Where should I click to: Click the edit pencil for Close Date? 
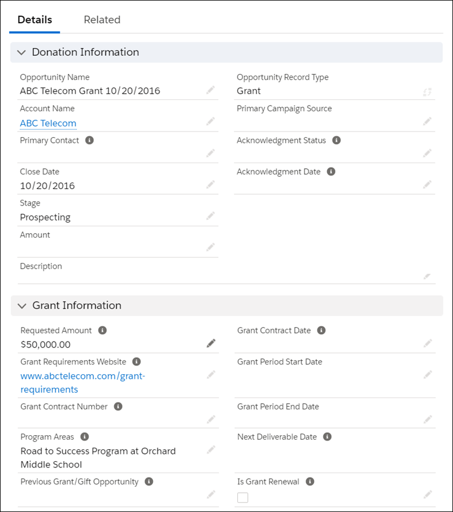point(211,185)
